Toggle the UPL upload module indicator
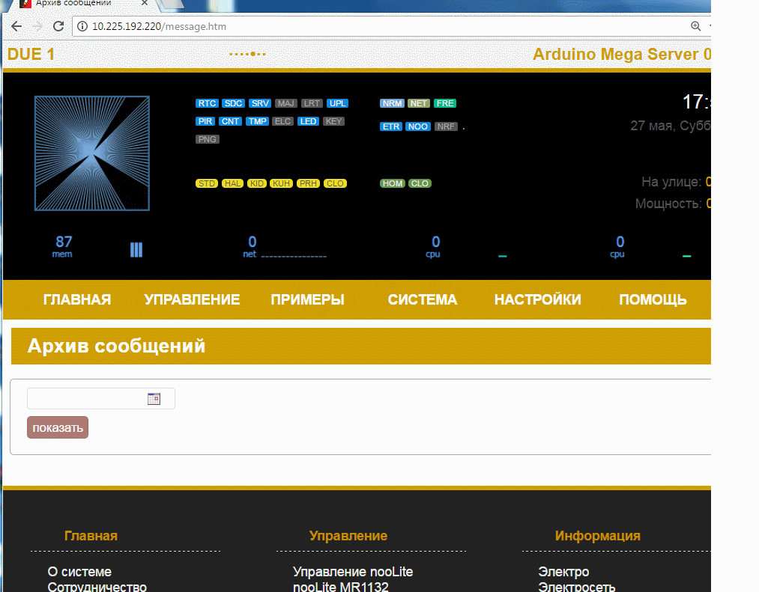This screenshot has height=592, width=759. click(x=337, y=103)
